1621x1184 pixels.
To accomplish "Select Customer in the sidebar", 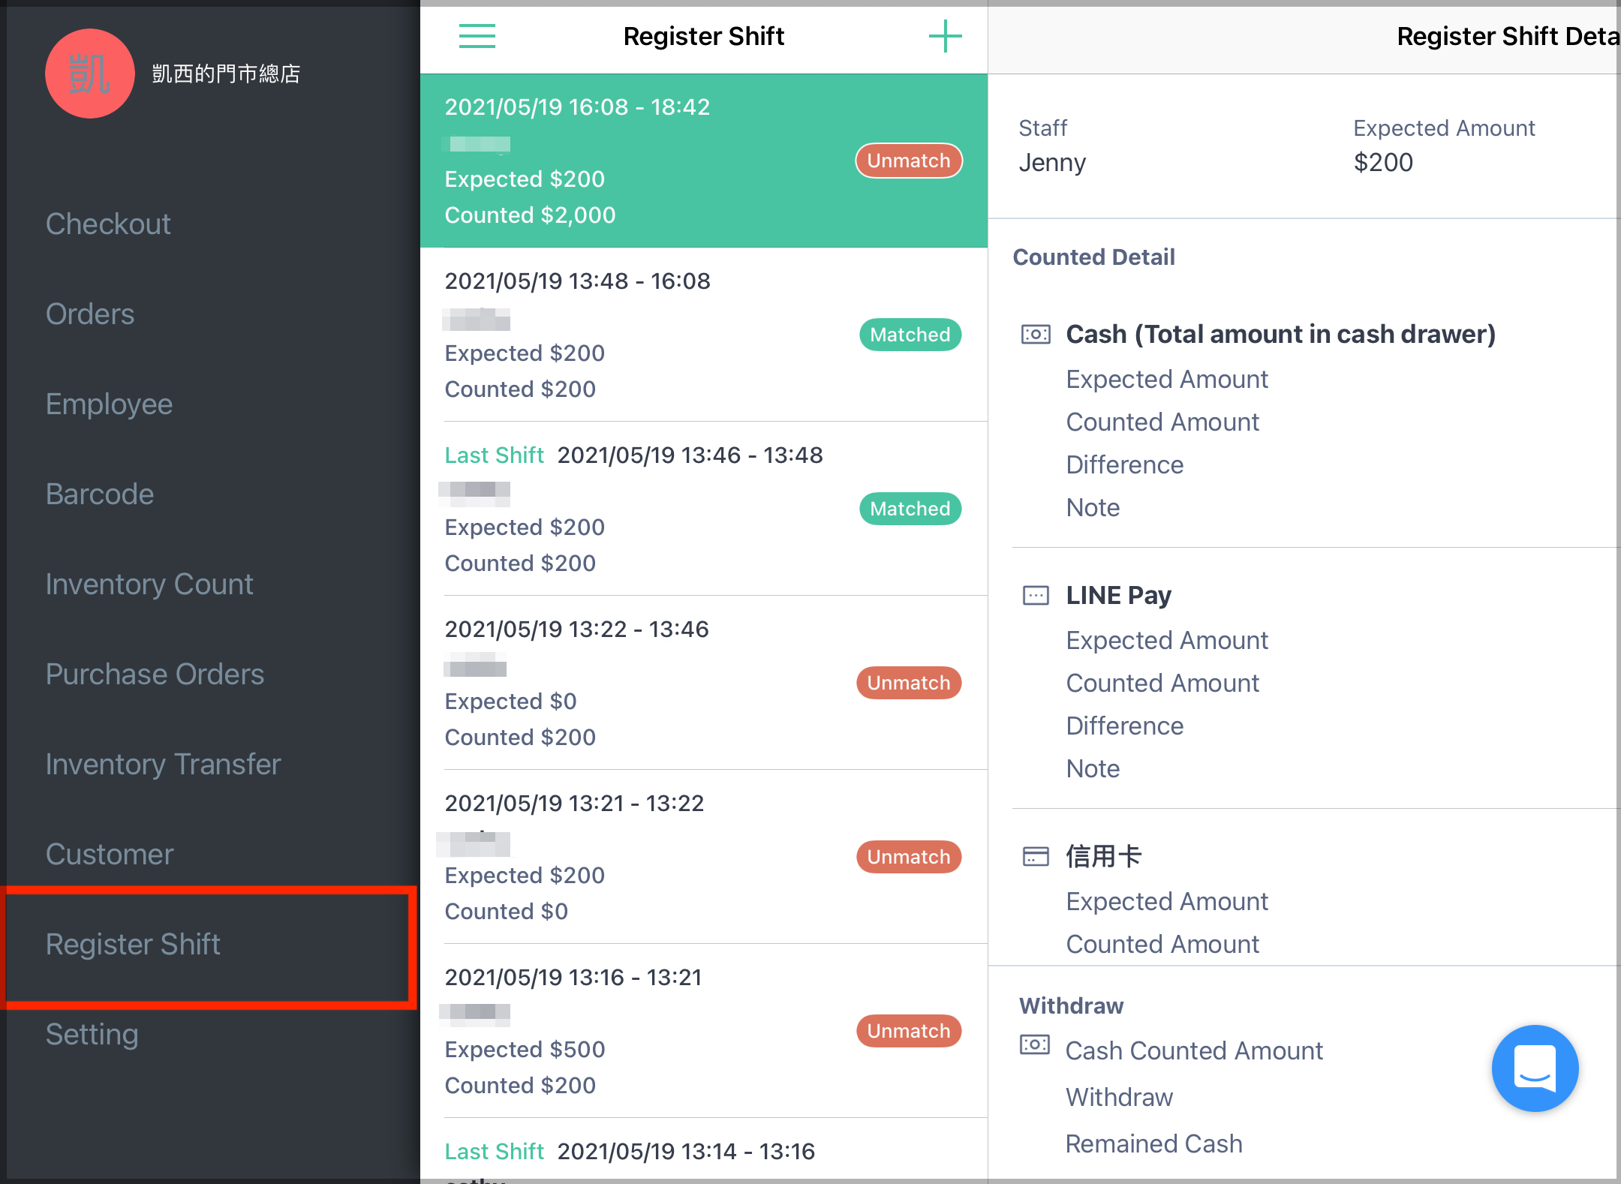I will click(110, 854).
